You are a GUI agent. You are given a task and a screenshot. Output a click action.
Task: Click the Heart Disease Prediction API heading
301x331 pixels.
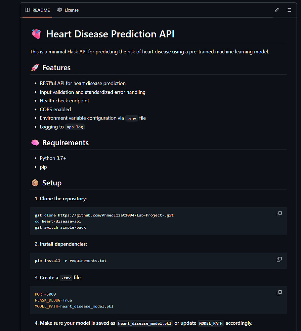(x=110, y=34)
